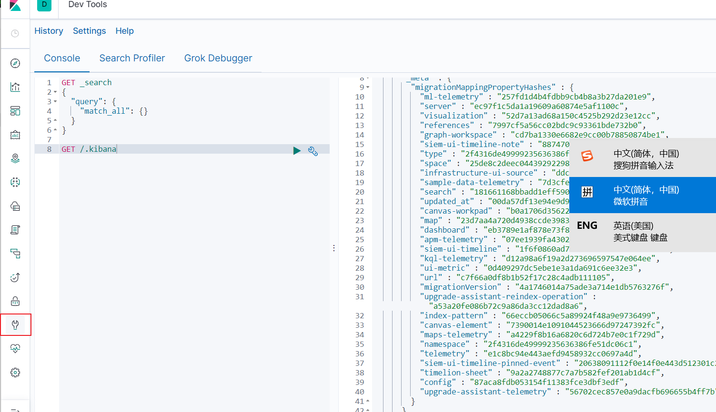
Task: Open Visualize from the chart sidebar icon
Action: tap(15, 87)
